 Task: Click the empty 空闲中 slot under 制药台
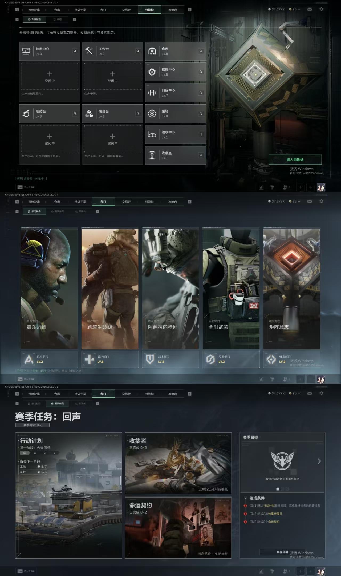(50, 139)
